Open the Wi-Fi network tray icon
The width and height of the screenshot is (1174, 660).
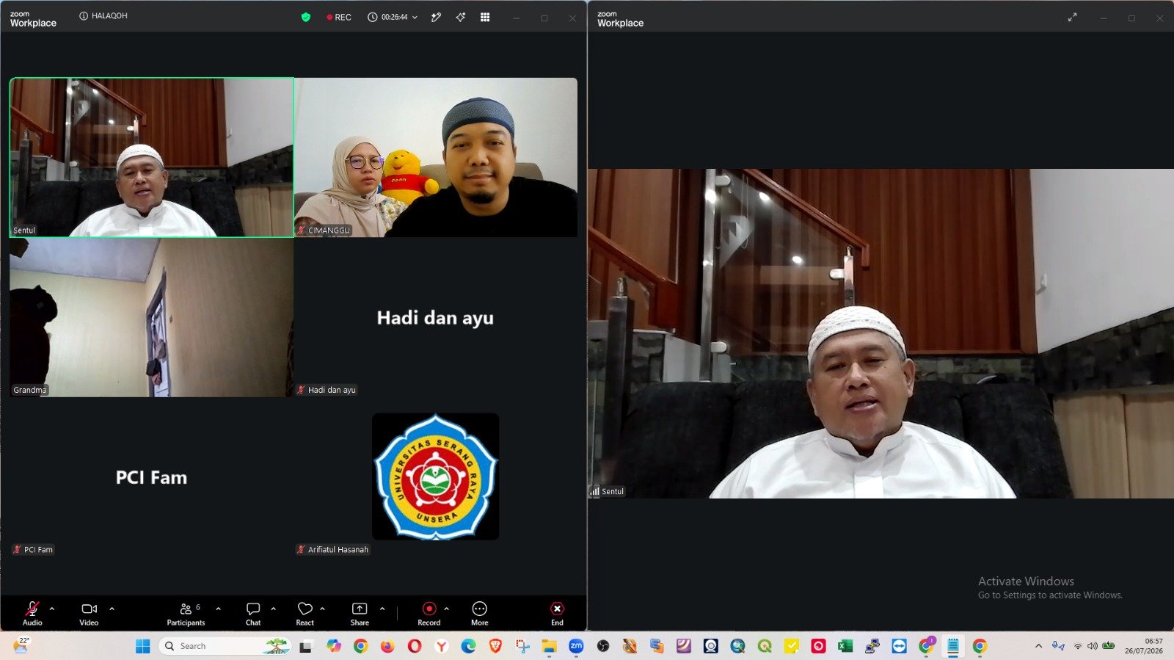1077,646
